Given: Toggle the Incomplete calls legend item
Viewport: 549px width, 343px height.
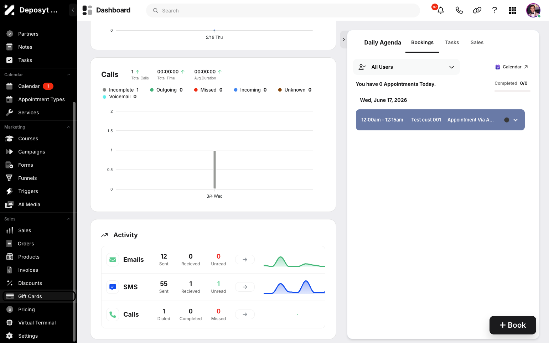Looking at the screenshot, I should [x=121, y=90].
